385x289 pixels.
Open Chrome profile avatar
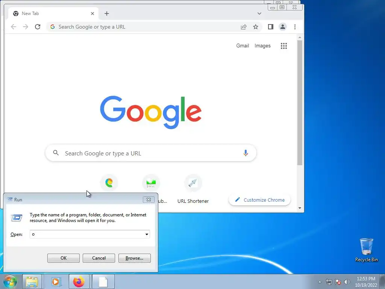pyautogui.click(x=283, y=27)
